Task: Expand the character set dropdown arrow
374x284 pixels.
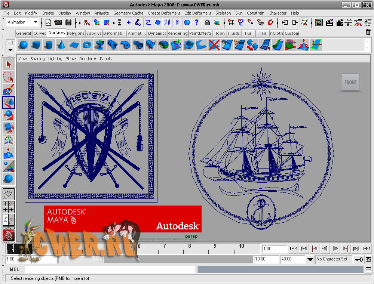Action: click(x=310, y=259)
